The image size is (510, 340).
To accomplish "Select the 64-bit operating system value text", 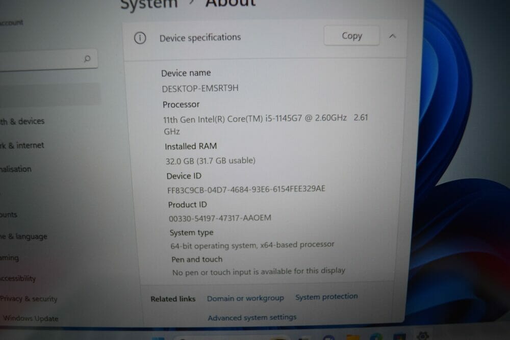I will coord(252,245).
